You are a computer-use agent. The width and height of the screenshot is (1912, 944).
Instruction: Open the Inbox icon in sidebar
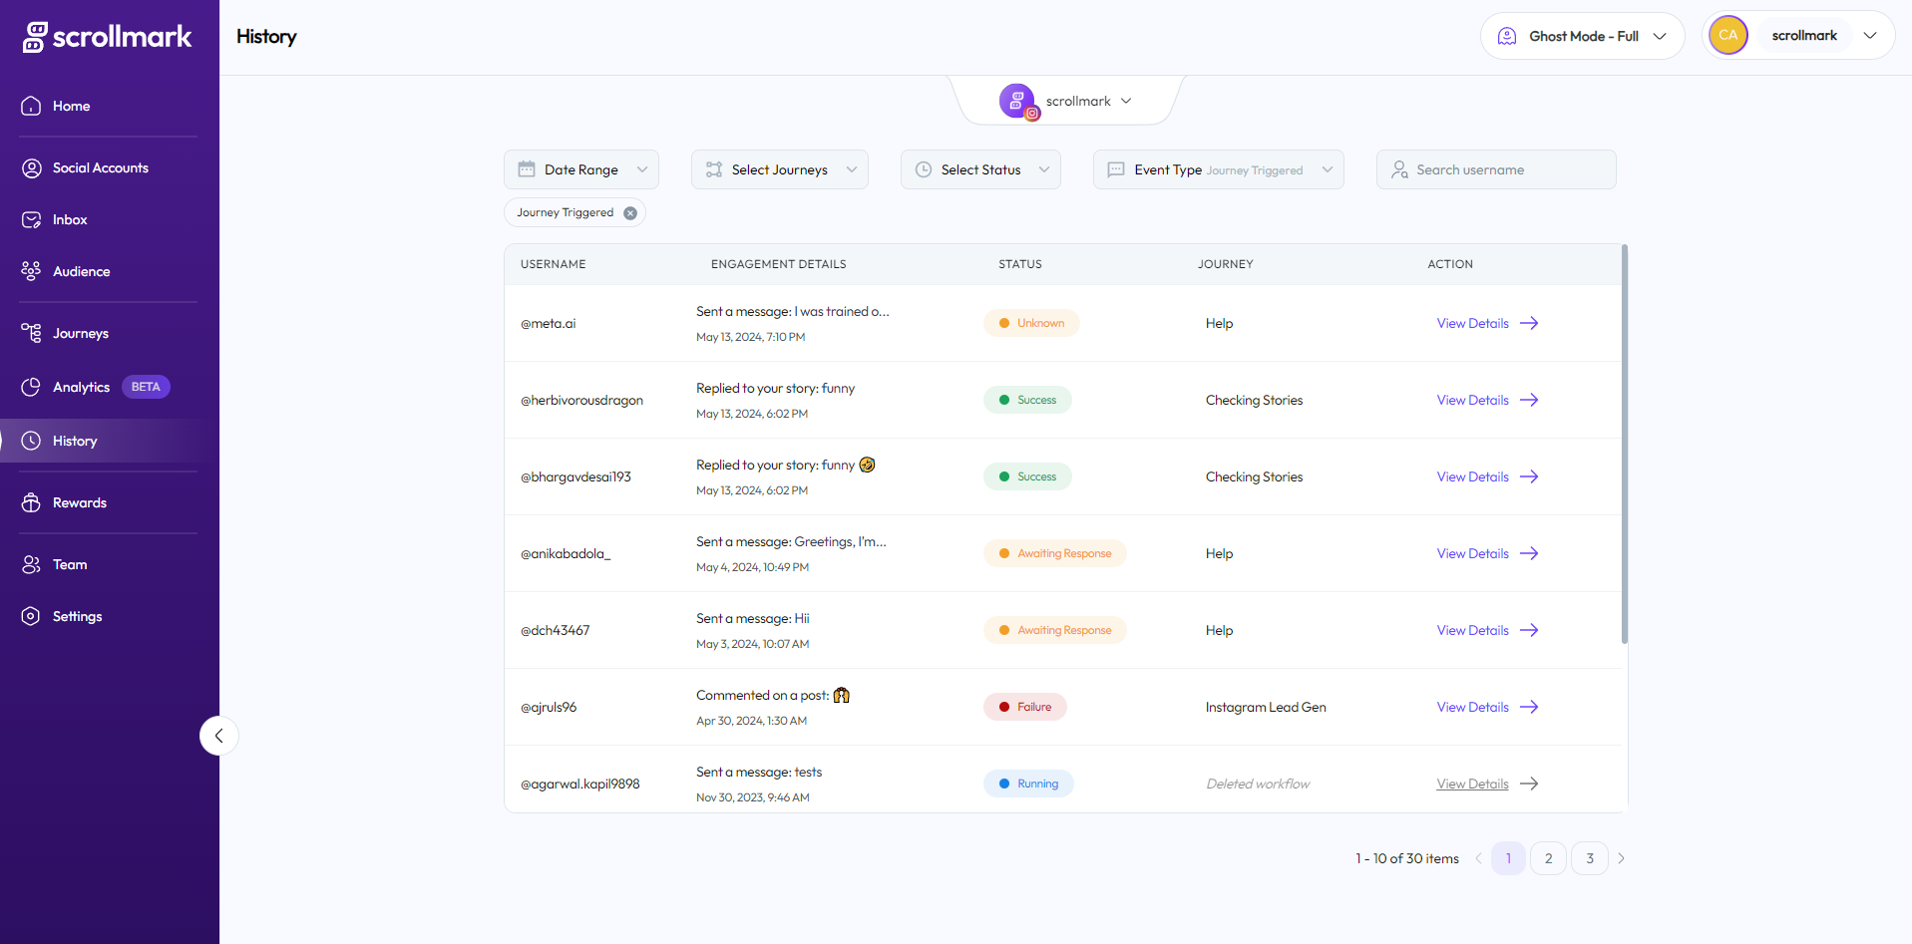[31, 220]
